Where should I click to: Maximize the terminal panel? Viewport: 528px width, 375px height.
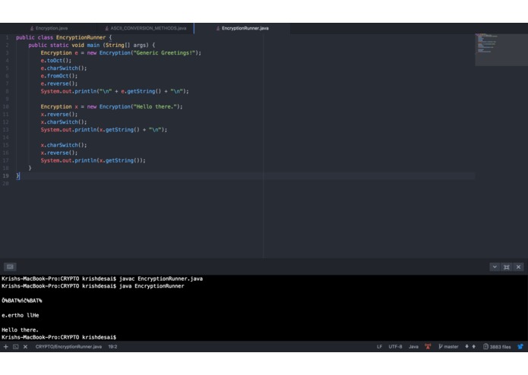[x=507, y=266]
